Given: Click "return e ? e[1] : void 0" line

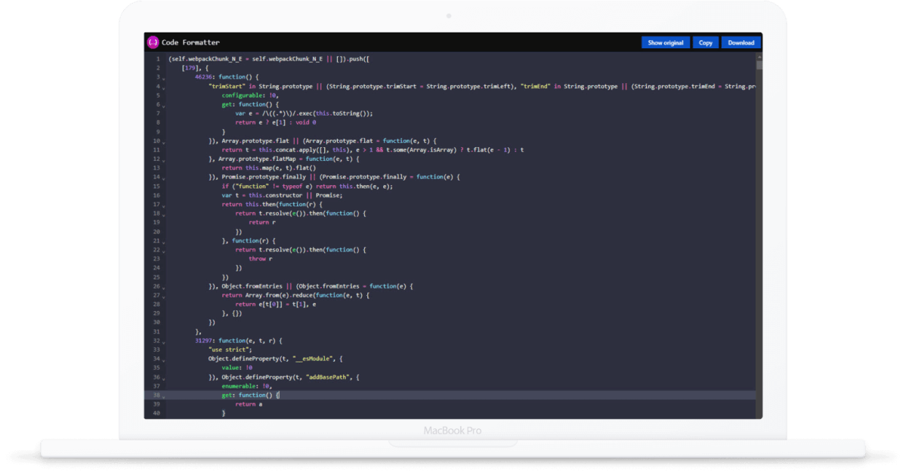Looking at the screenshot, I should (x=276, y=122).
